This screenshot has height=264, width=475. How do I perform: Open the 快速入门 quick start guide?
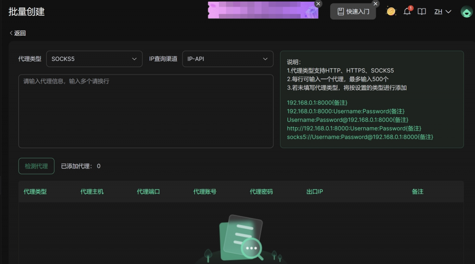[x=353, y=12]
